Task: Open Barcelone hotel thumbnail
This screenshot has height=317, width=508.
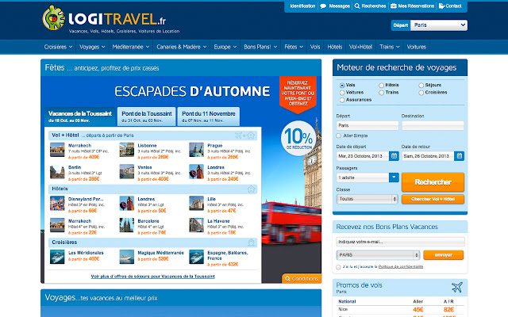Action: (x=127, y=225)
